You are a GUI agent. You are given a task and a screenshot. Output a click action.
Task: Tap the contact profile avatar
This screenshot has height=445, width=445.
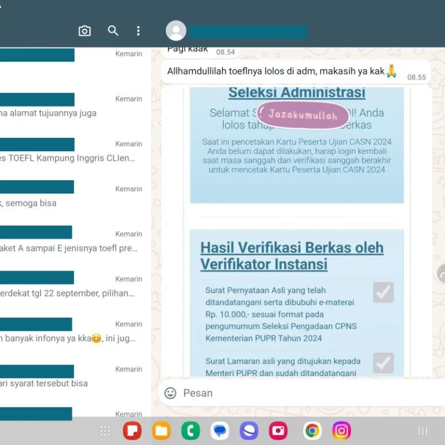point(176,31)
